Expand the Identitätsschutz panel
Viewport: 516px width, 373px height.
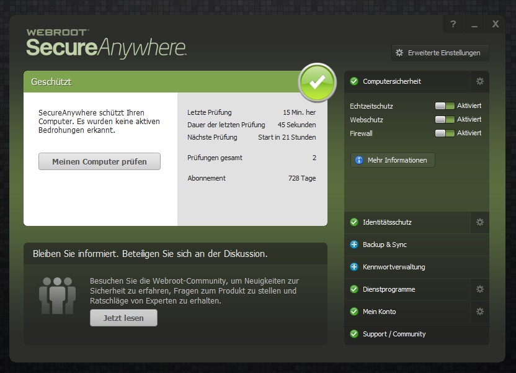coord(387,222)
